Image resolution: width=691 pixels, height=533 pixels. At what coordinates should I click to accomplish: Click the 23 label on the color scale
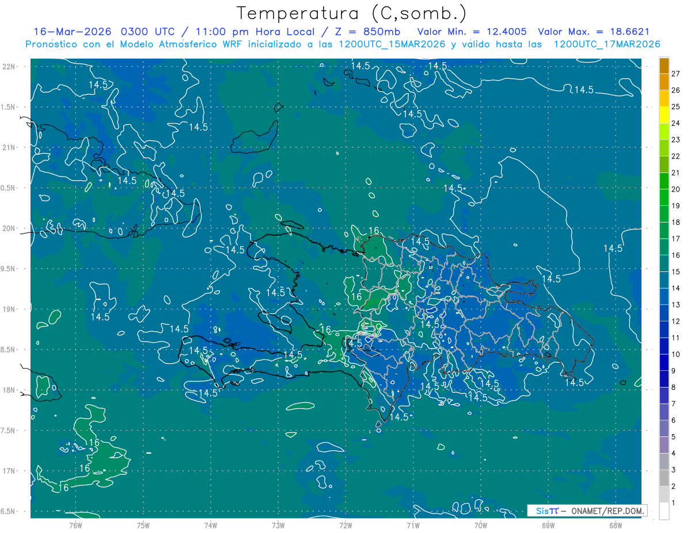click(676, 140)
